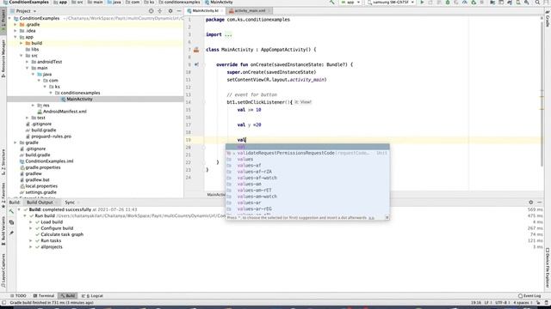551x309 pixels.
Task: Select the Build Output tab
Action: pos(40,203)
